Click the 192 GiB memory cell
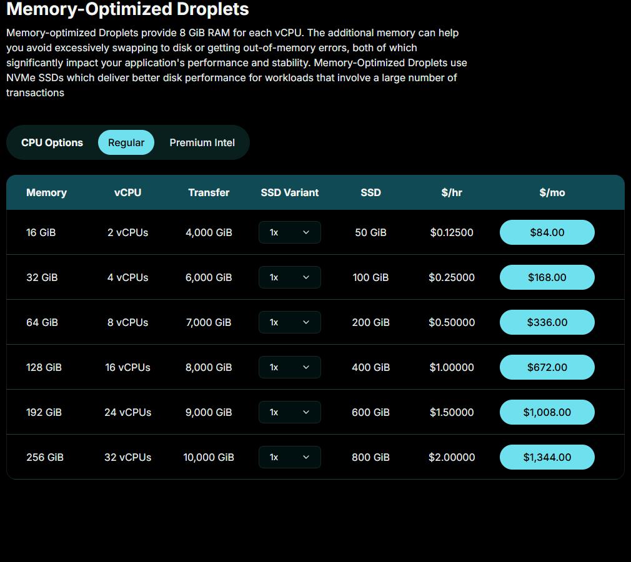The image size is (631, 562). [44, 412]
